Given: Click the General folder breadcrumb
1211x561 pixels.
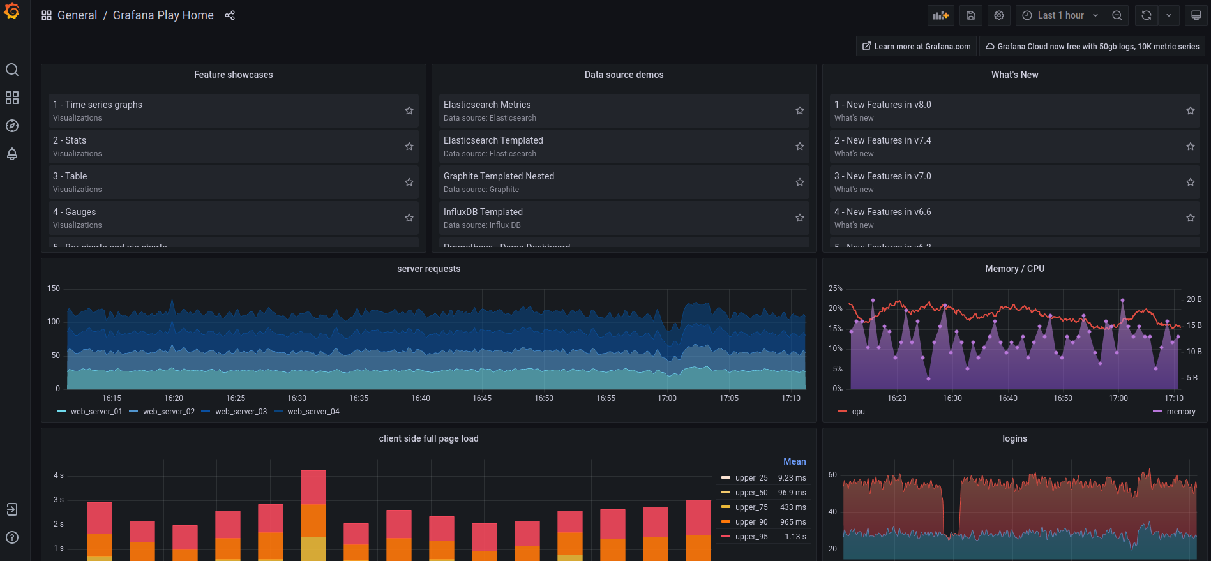Looking at the screenshot, I should 77,15.
